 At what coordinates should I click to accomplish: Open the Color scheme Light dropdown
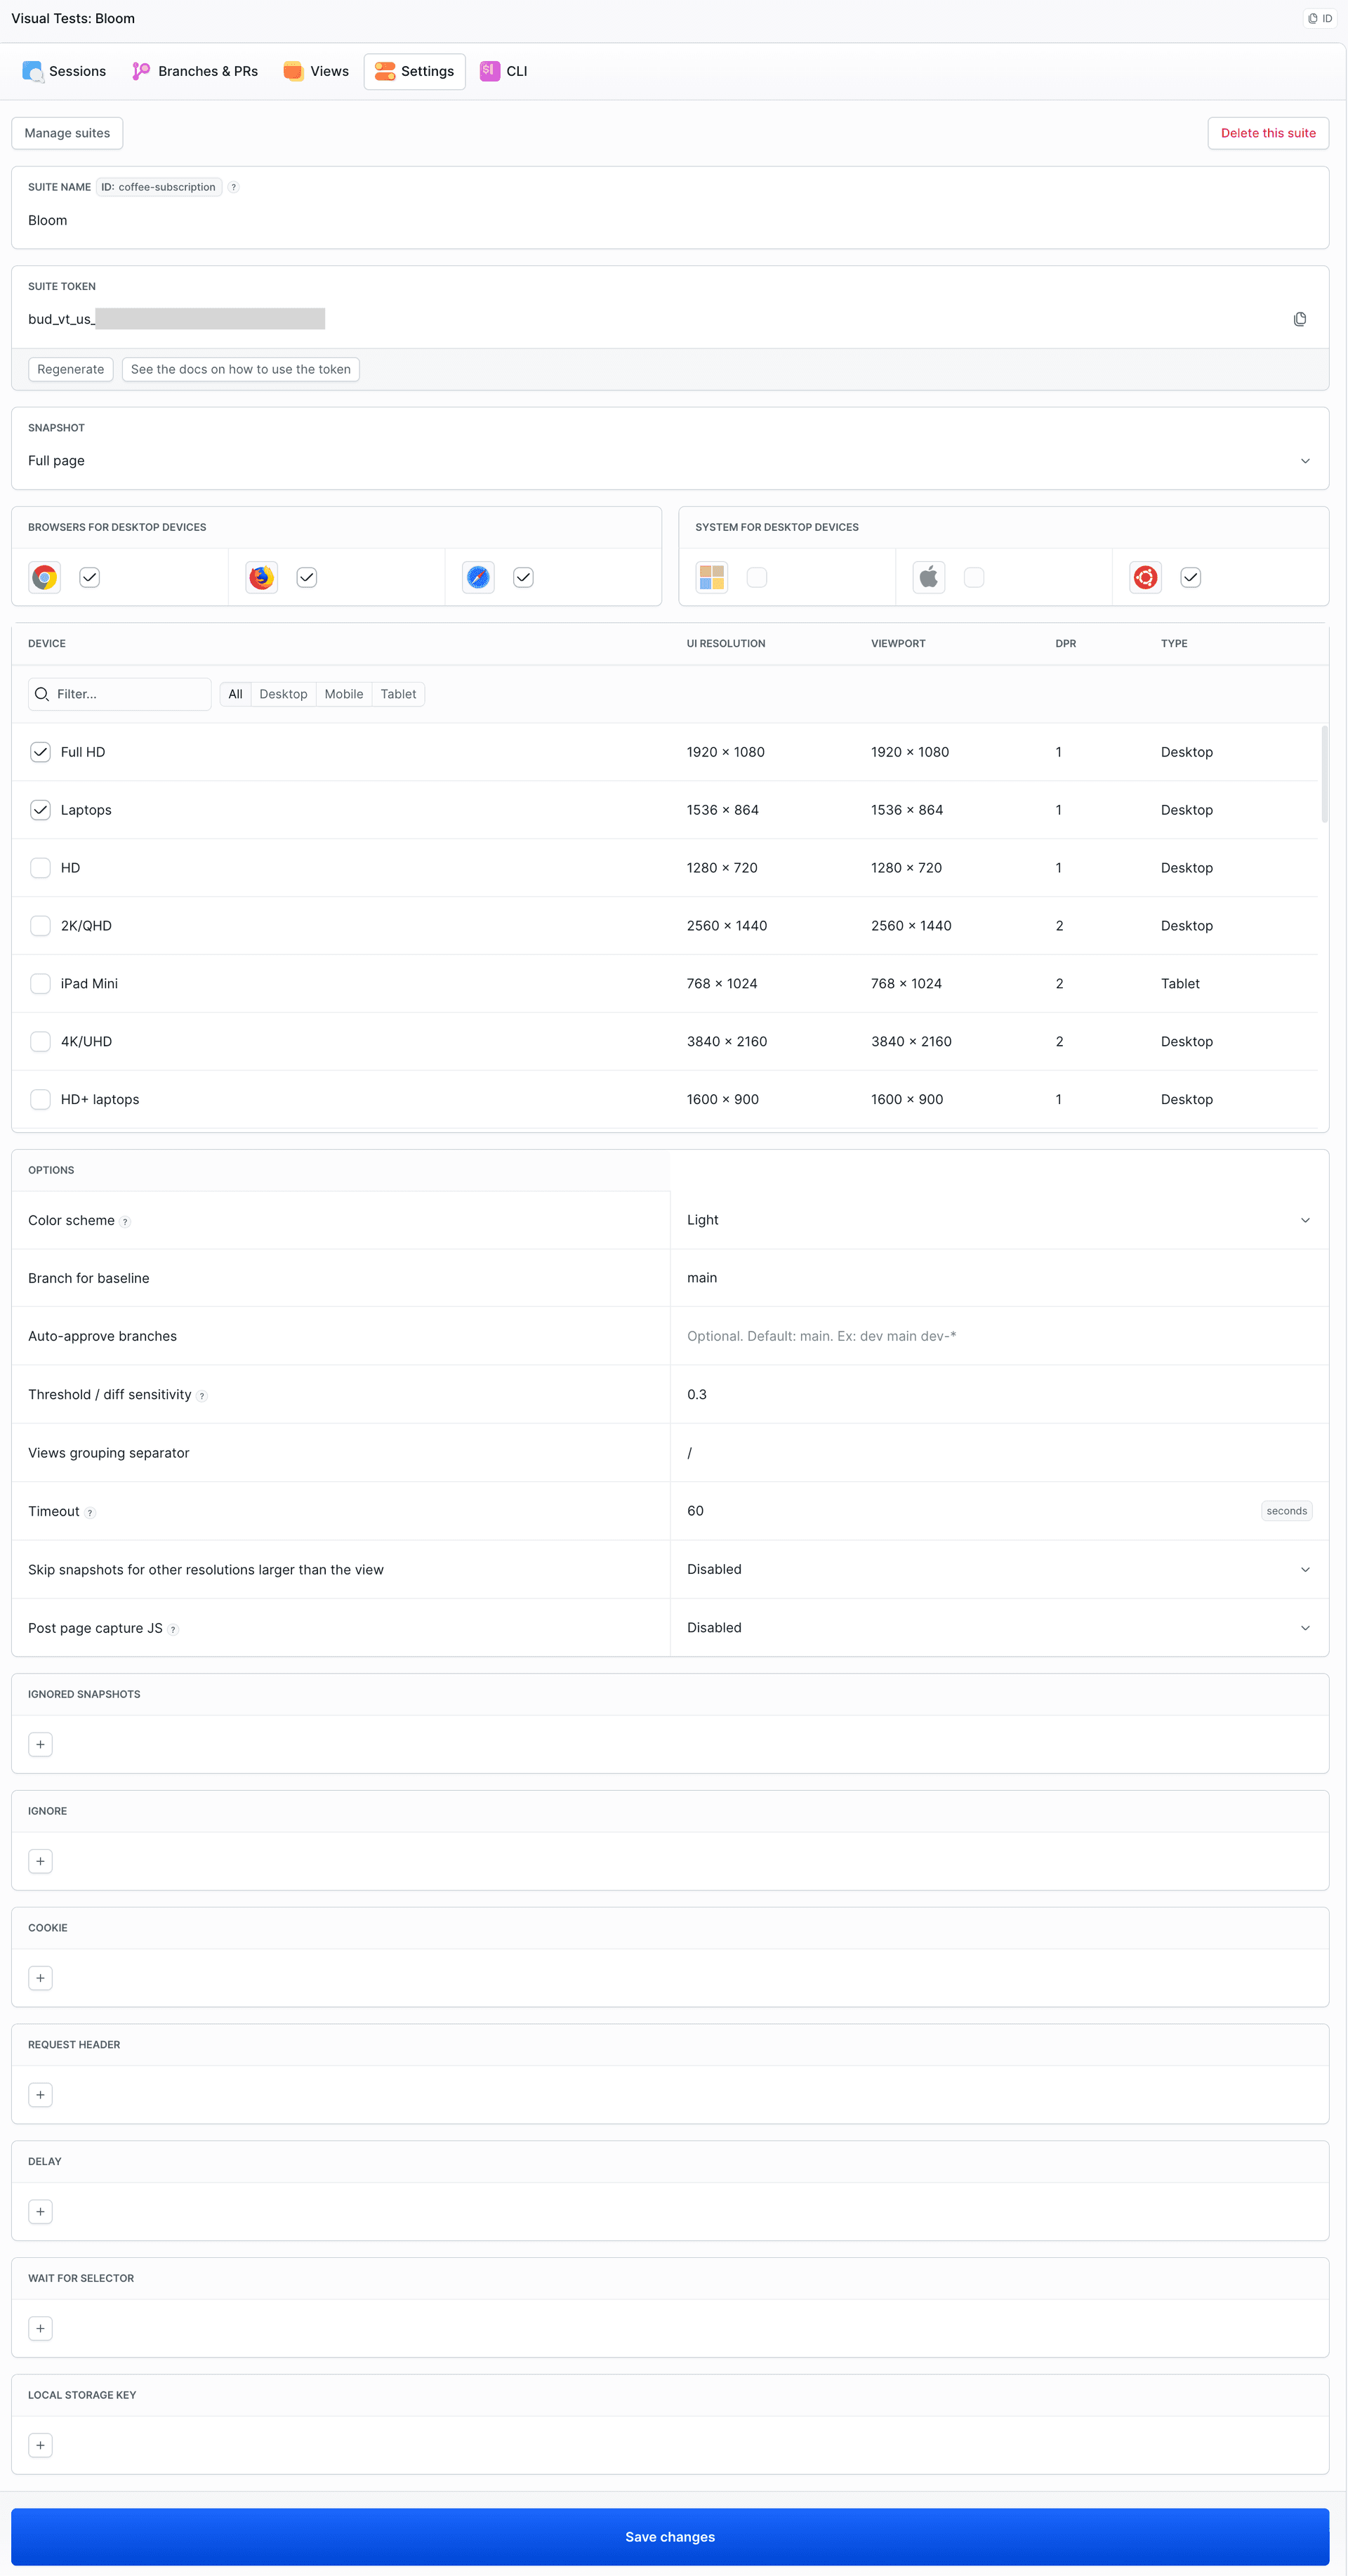tap(999, 1220)
